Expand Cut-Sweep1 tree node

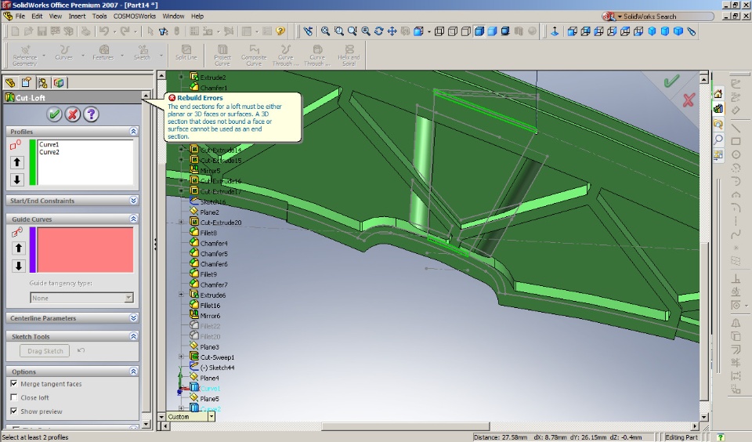click(181, 357)
